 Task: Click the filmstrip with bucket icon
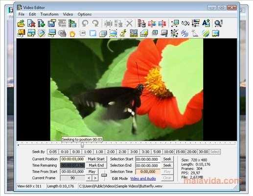[x=141, y=24]
